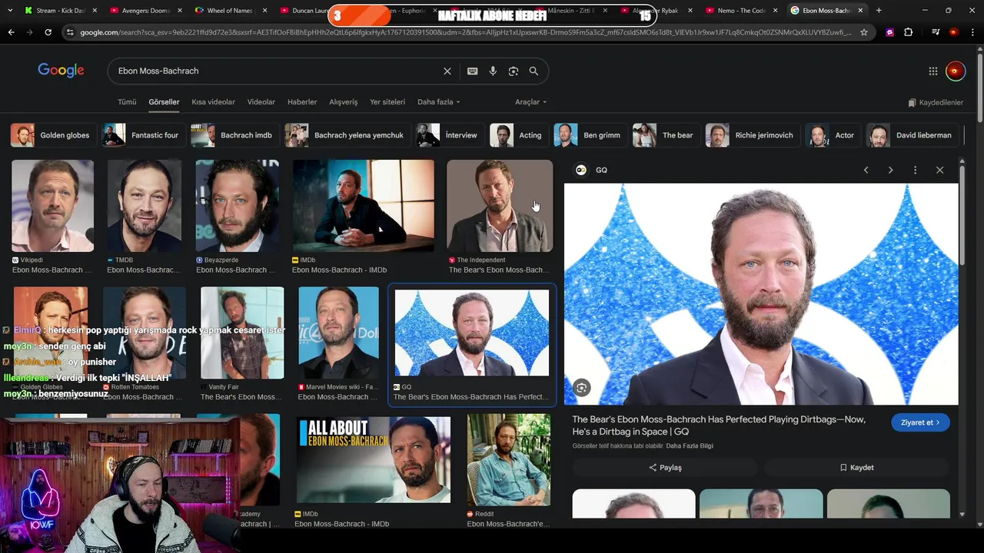Viewport: 984px width, 553px height.
Task: Filter by Fantastic four chip
Action: point(143,135)
